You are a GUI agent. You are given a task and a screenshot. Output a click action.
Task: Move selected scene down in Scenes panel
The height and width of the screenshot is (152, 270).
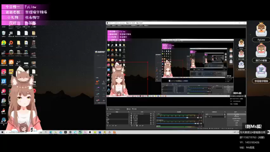click(x=116, y=125)
